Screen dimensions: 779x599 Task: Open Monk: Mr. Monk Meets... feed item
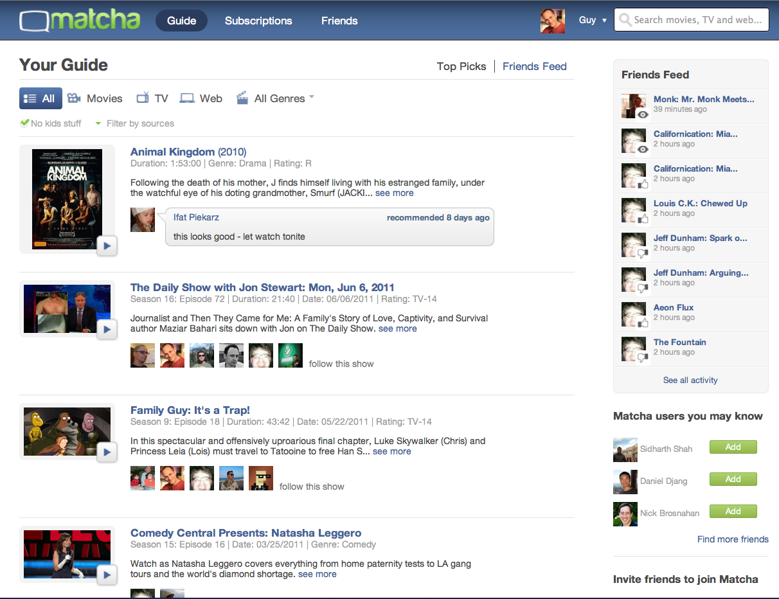(x=704, y=99)
